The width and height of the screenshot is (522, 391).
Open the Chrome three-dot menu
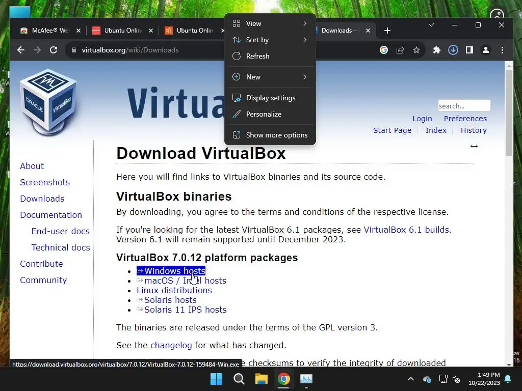[502, 50]
